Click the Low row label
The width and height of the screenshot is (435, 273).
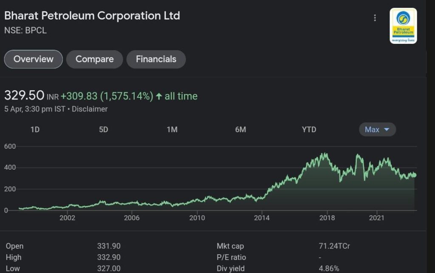click(13, 269)
